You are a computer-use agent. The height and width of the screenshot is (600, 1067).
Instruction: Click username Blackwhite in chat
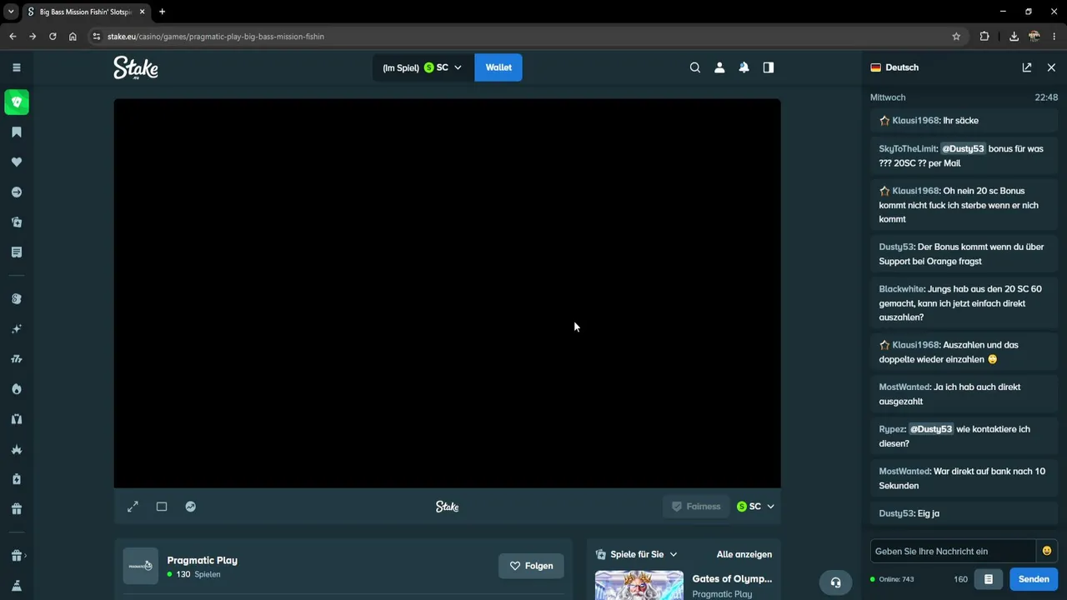pos(902,289)
